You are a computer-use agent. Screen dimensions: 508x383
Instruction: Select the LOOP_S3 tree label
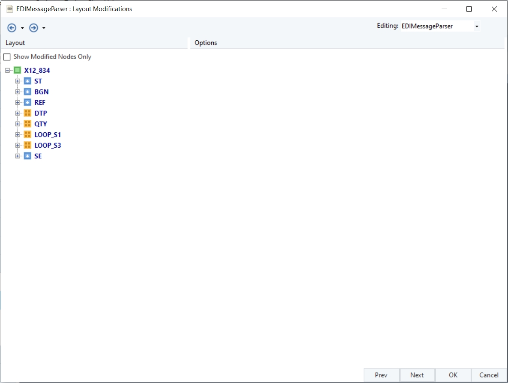click(48, 145)
